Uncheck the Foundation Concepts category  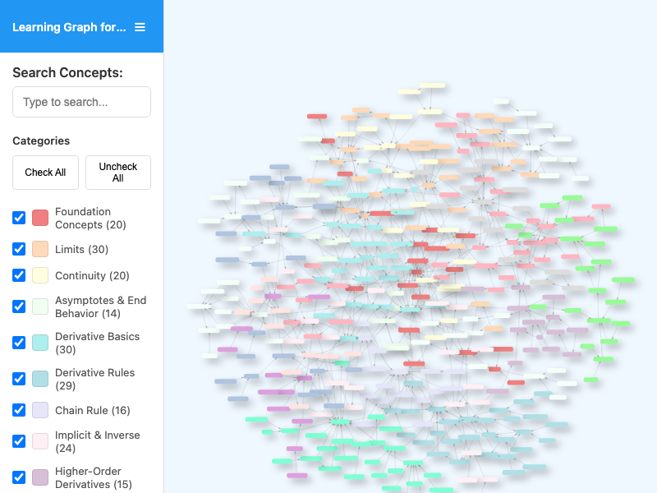point(19,218)
